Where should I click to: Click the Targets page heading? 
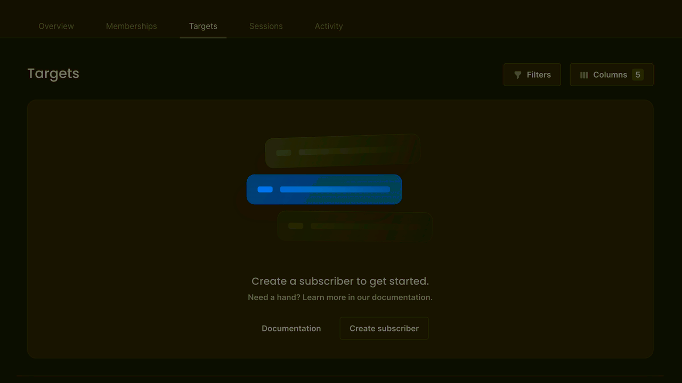(53, 73)
